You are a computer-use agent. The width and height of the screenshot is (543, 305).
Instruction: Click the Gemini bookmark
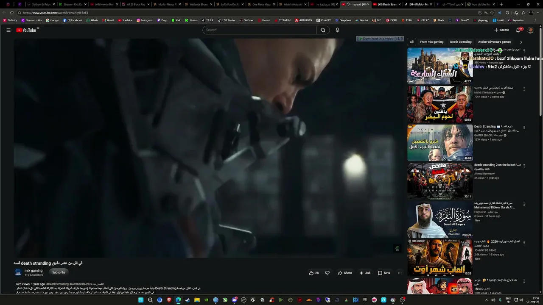[361, 20]
